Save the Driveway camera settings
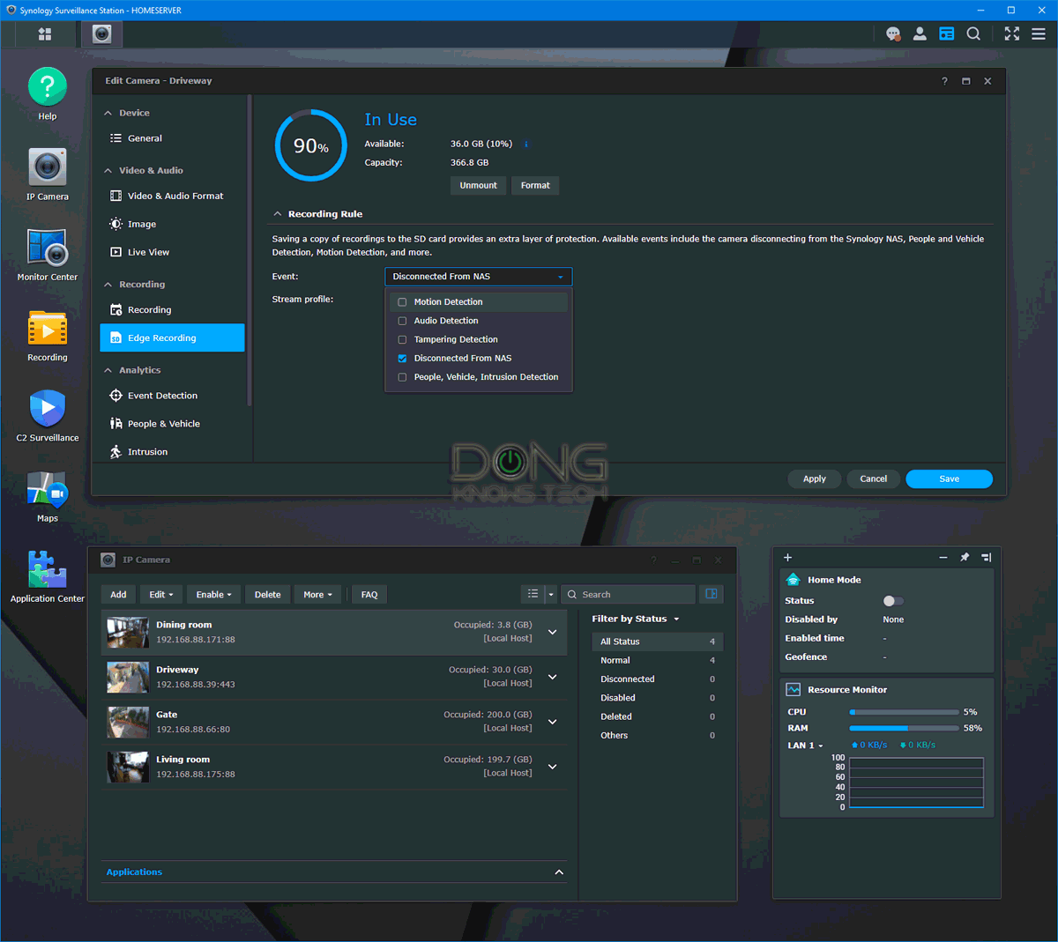Image resolution: width=1058 pixels, height=942 pixels. 949,478
